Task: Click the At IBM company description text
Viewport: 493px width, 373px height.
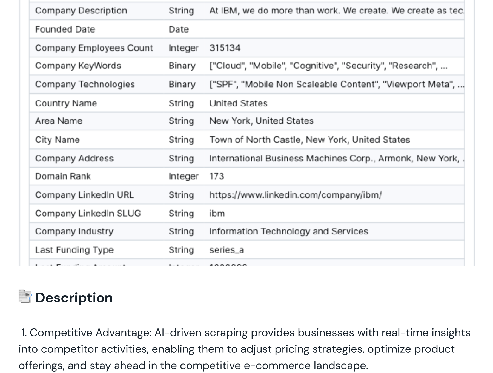Action: 337,11
